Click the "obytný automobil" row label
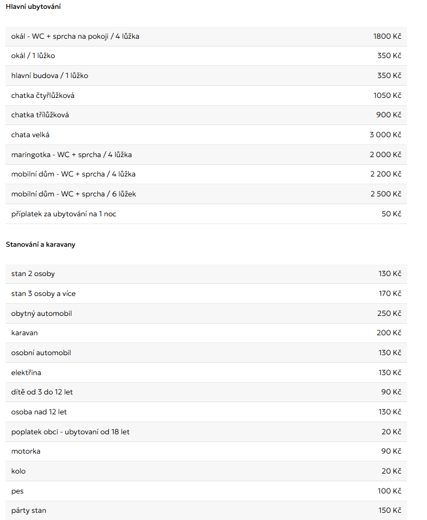The image size is (427, 520). point(41,314)
